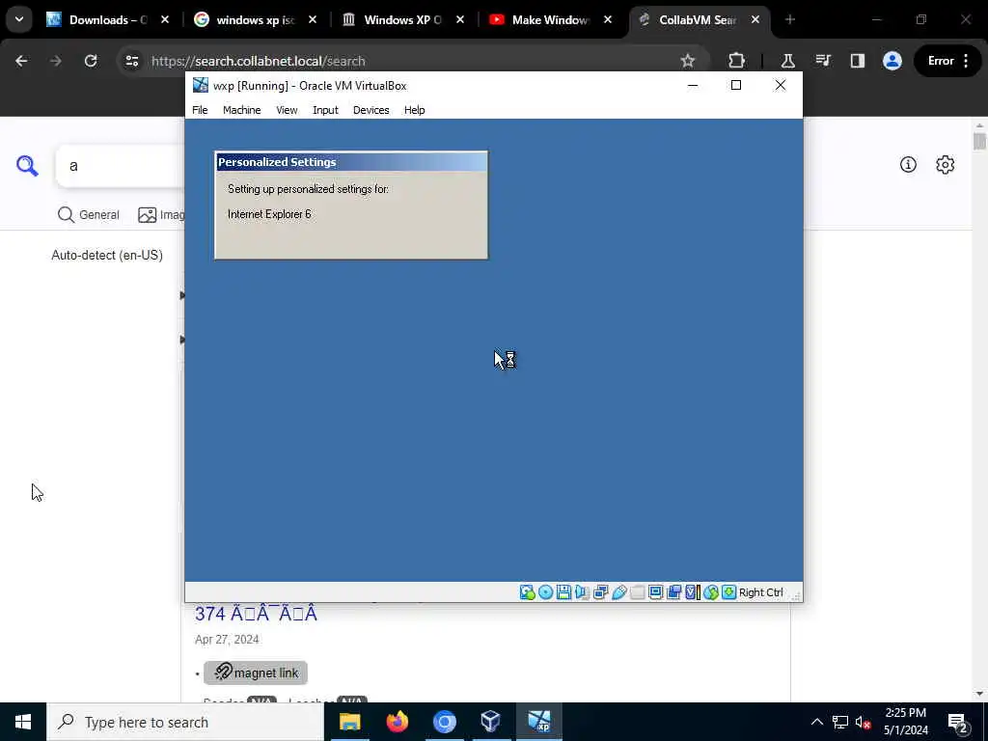
Task: Open the Input menu in VirtualBox
Action: [x=325, y=110]
